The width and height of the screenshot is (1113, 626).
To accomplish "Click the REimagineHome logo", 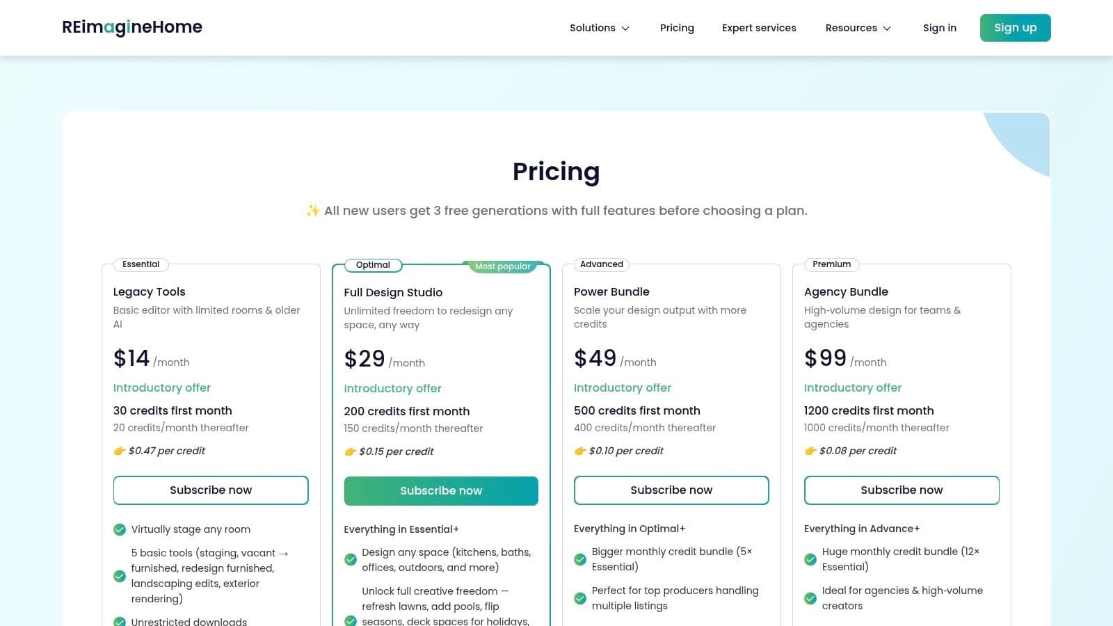I will click(x=131, y=27).
